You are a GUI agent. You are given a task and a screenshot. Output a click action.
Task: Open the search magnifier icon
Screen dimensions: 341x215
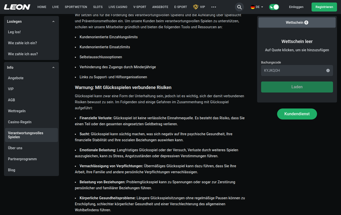[x=239, y=7]
